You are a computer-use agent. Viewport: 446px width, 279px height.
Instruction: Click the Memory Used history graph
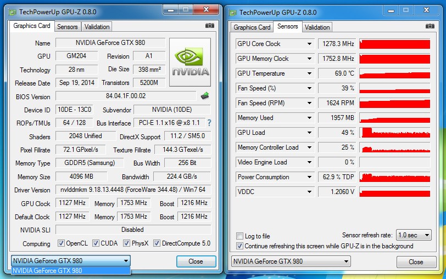(395, 118)
